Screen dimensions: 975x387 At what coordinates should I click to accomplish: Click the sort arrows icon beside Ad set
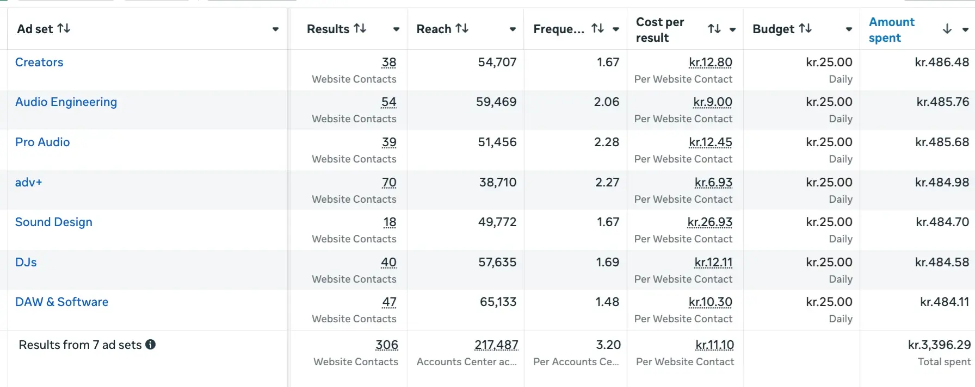click(64, 28)
